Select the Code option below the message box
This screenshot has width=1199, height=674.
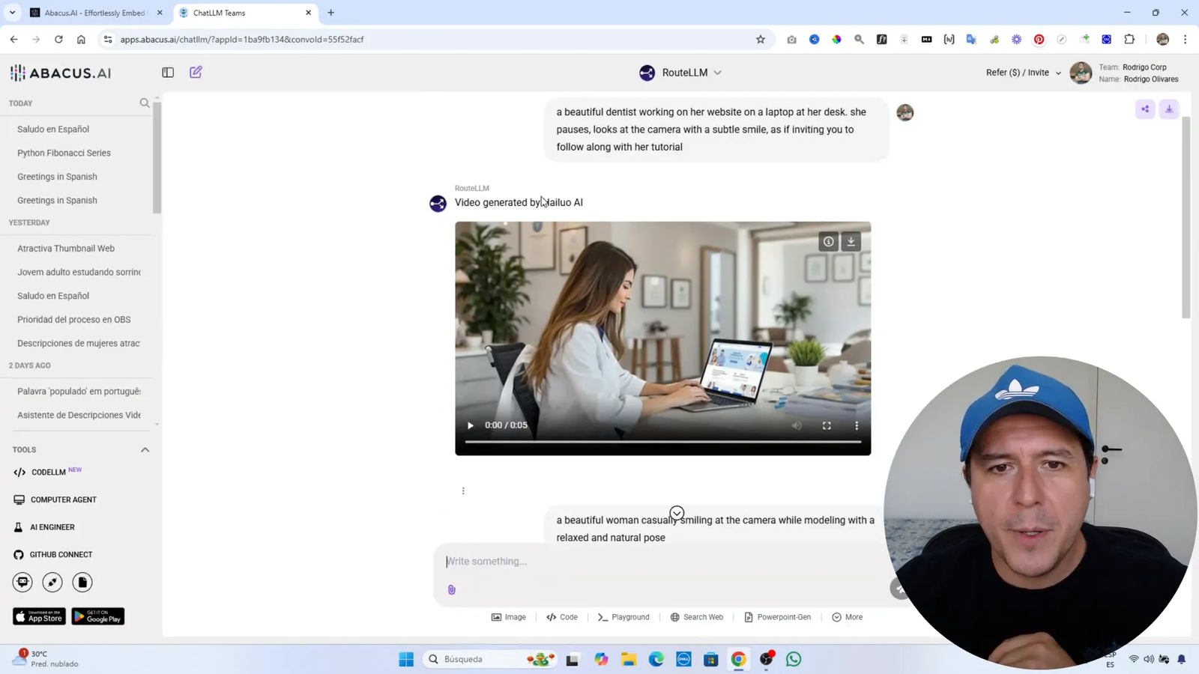(561, 616)
